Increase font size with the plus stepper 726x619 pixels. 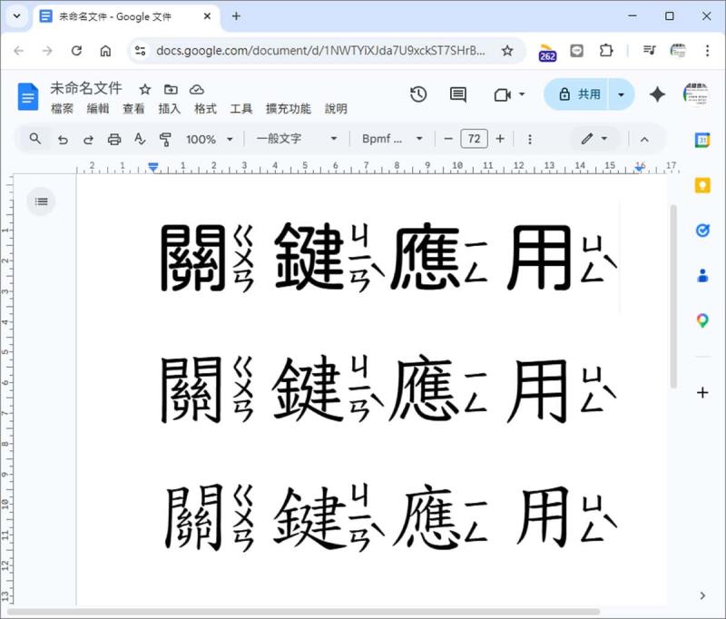click(498, 139)
